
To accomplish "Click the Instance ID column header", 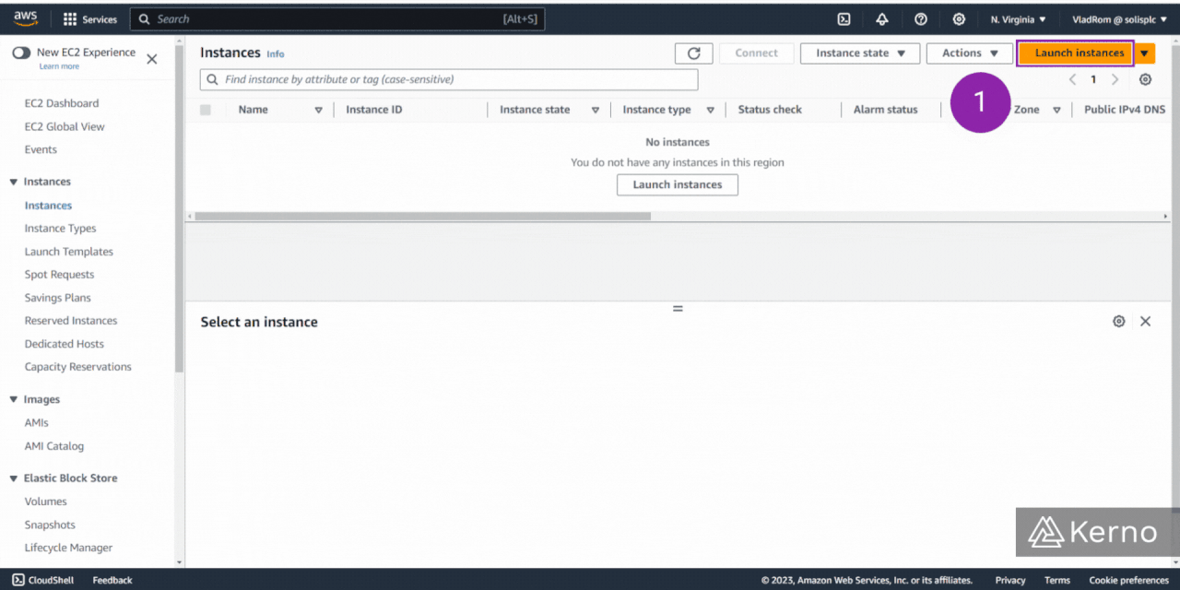I will [x=374, y=110].
